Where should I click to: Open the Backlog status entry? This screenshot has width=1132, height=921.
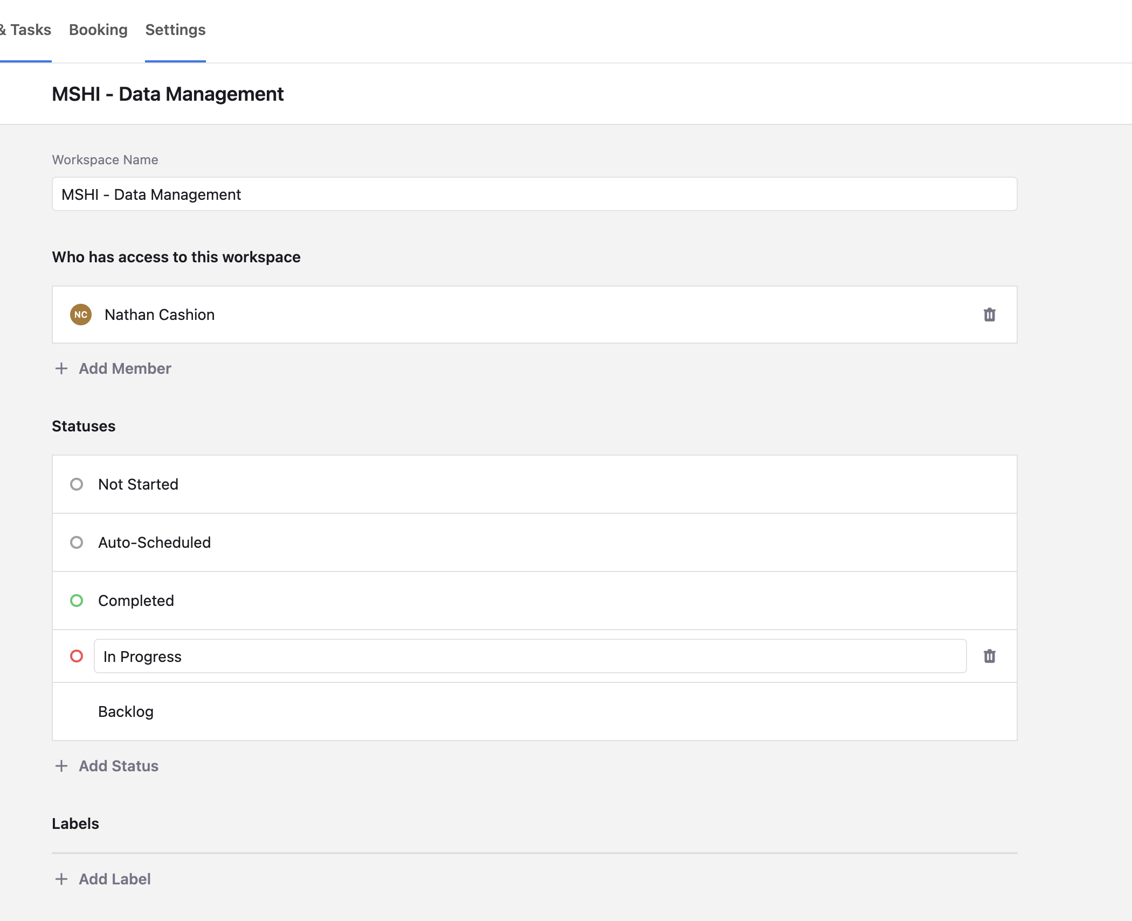[x=126, y=711]
